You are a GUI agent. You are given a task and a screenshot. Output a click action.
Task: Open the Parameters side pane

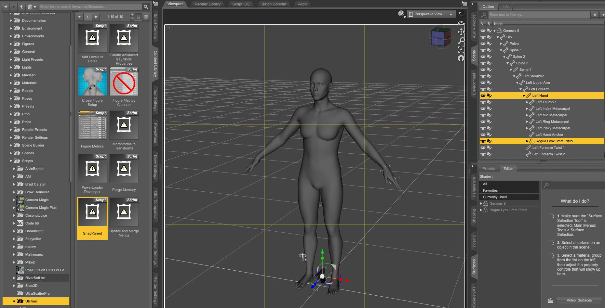(x=474, y=187)
